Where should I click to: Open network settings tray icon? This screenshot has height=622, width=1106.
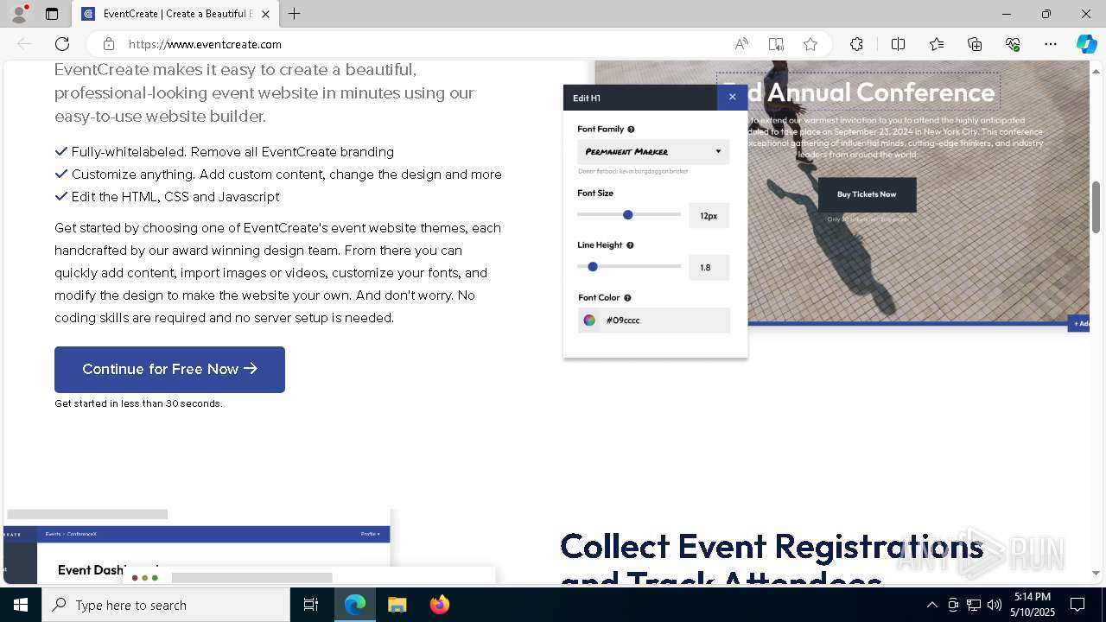point(974,605)
